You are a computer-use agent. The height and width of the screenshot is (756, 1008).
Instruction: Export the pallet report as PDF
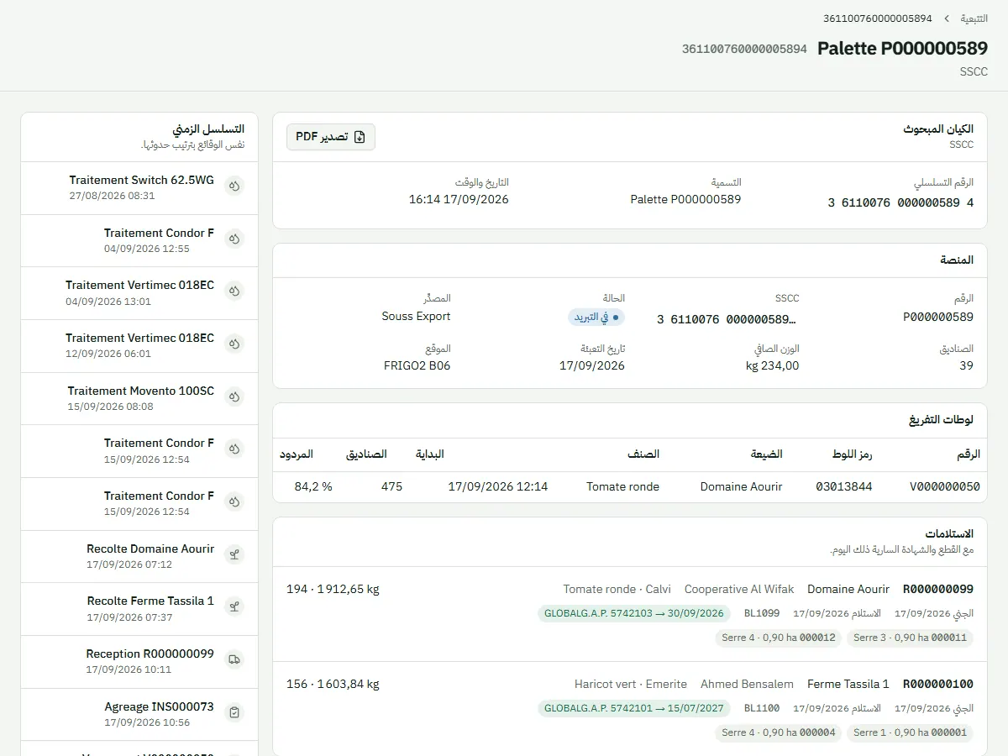tap(331, 137)
